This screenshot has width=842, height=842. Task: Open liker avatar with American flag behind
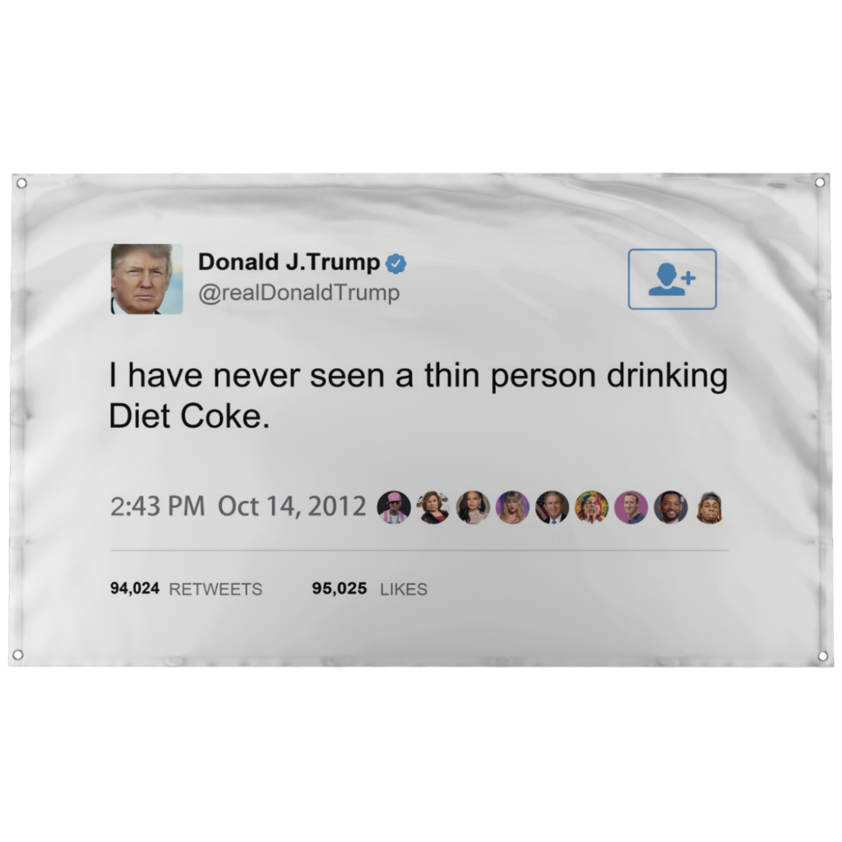coord(552,507)
